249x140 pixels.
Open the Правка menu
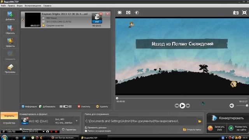click(11, 5)
